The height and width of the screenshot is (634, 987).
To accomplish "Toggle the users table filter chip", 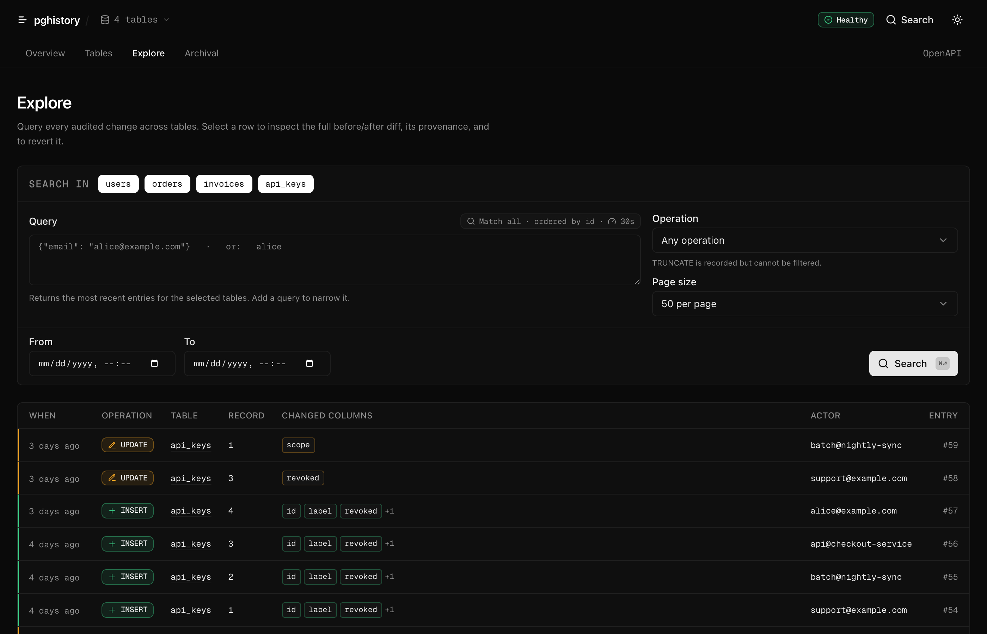I will 118,184.
